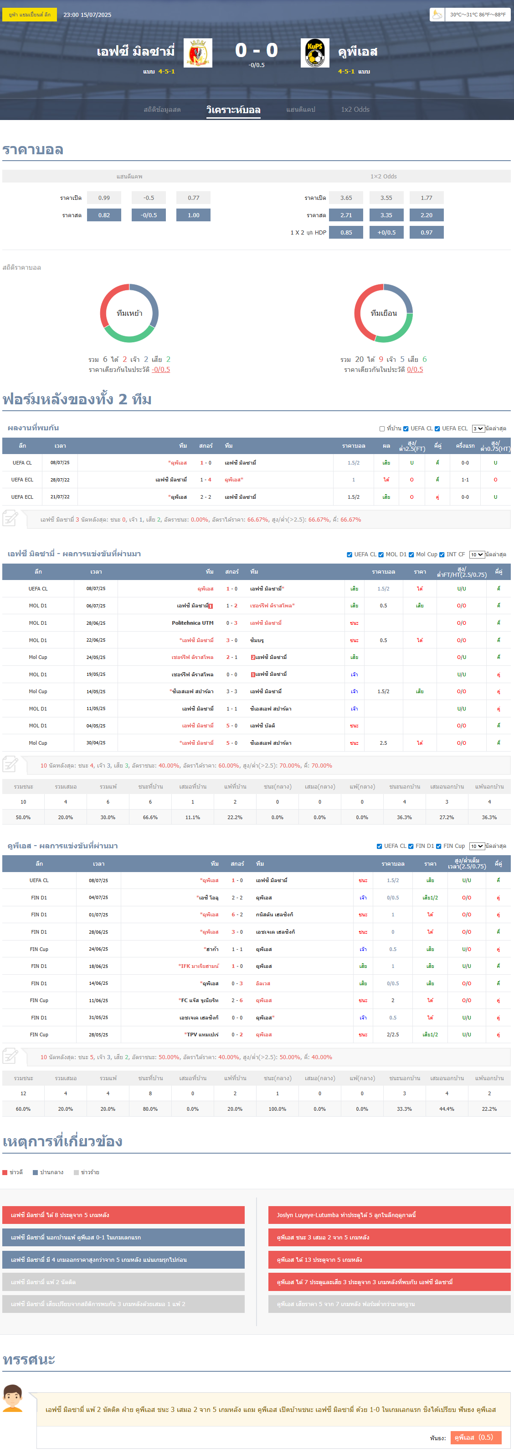Click blue ปานกลาง legend swatch
This screenshot has height=1453, width=514.
coord(35,1172)
